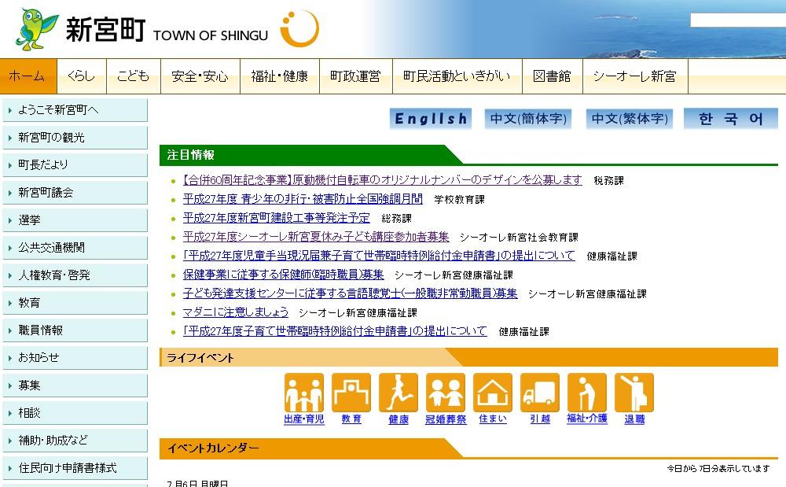Switch to Simplified Chinese (中文 簡体字)
The width and height of the screenshot is (786, 487).
(528, 119)
